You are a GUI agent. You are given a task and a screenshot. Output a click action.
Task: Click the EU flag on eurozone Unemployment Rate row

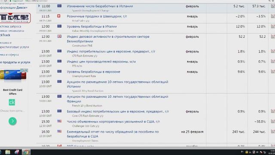pos(59,71)
